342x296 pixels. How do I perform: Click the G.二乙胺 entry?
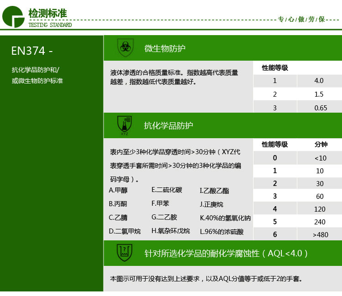pos(164,217)
